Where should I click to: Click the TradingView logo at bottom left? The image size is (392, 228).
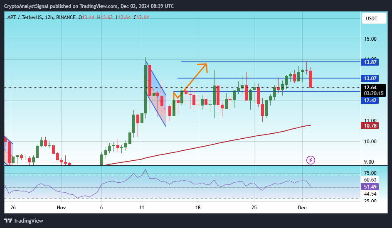coord(24,221)
